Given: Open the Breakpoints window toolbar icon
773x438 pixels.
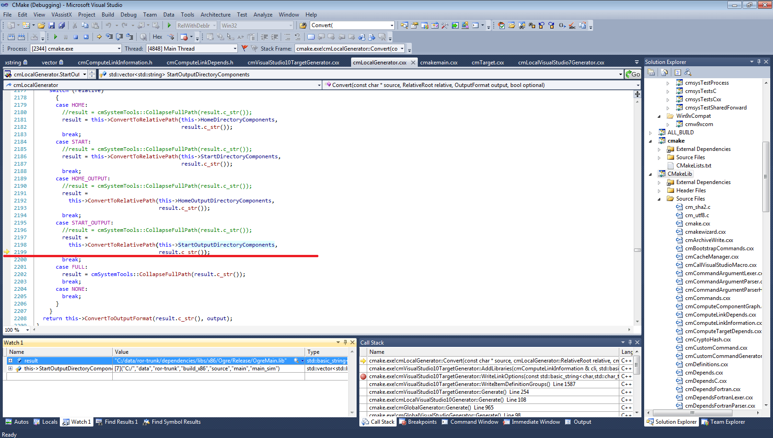Looking at the screenshot, I should pyautogui.click(x=184, y=37).
